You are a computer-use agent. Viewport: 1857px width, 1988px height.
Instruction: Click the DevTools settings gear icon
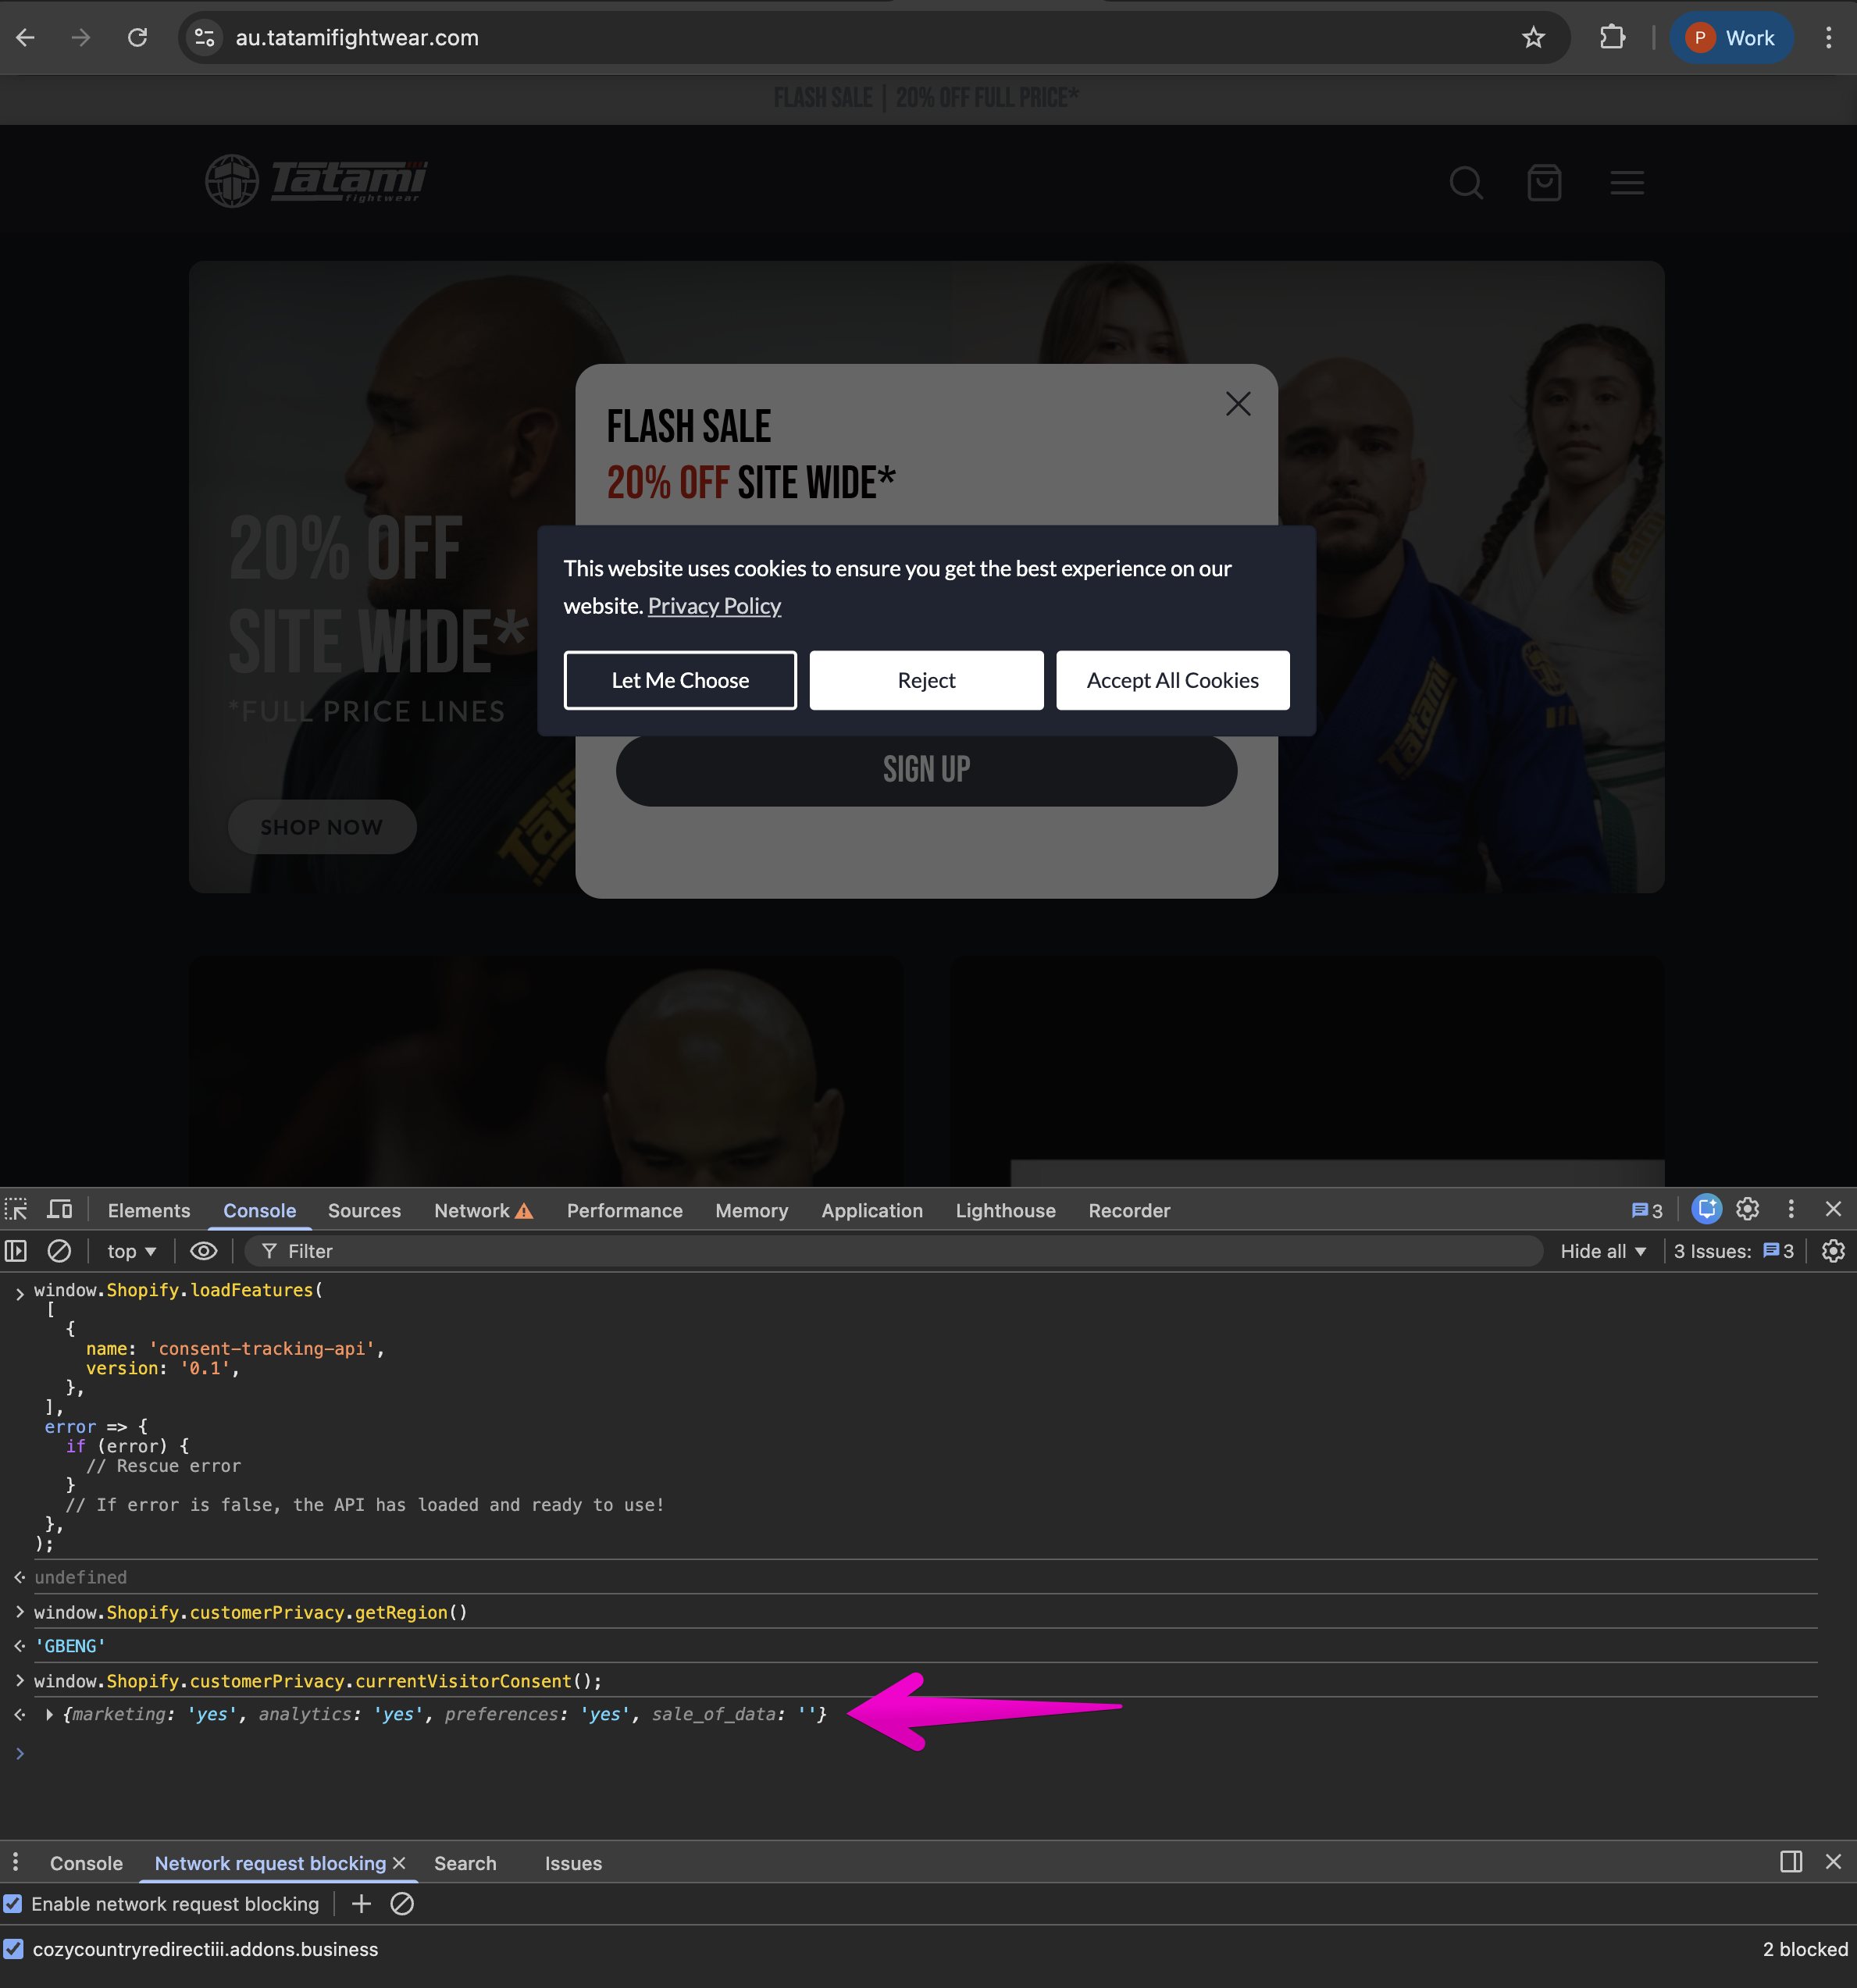tap(1747, 1210)
